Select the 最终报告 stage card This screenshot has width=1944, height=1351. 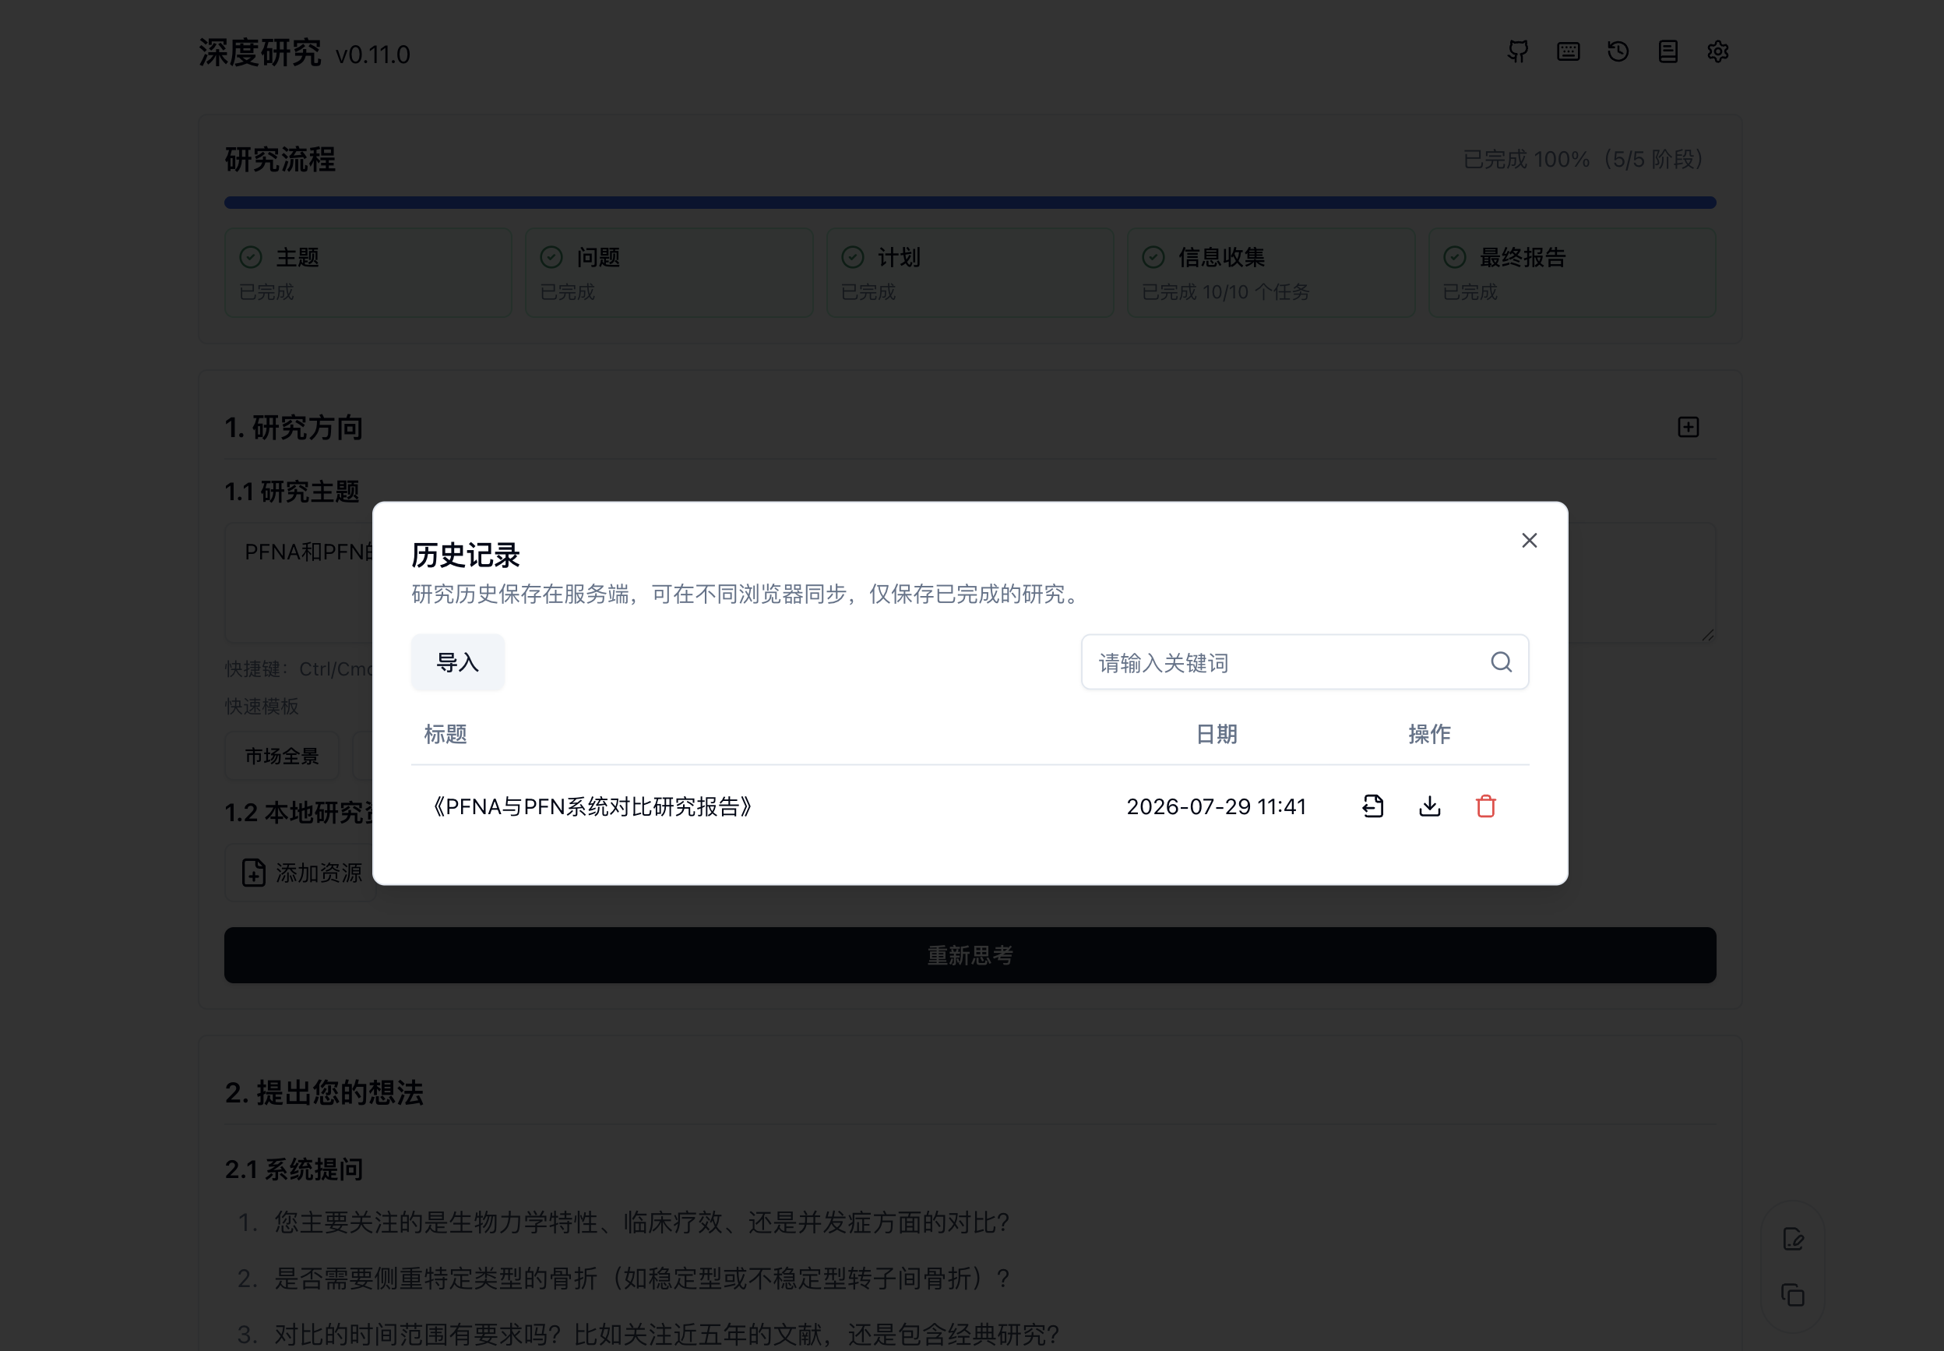tap(1572, 273)
